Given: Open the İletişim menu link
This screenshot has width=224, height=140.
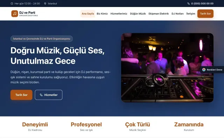Looking at the screenshot, I should point(190,14).
